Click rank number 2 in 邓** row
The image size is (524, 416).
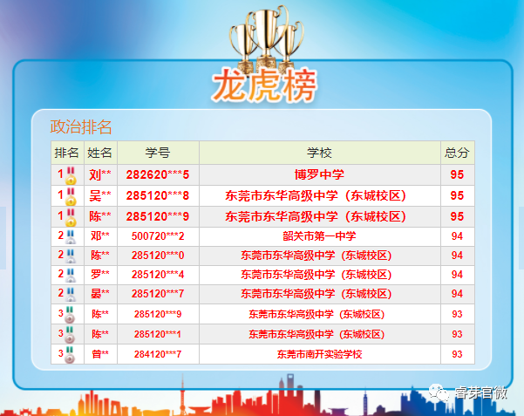60,235
